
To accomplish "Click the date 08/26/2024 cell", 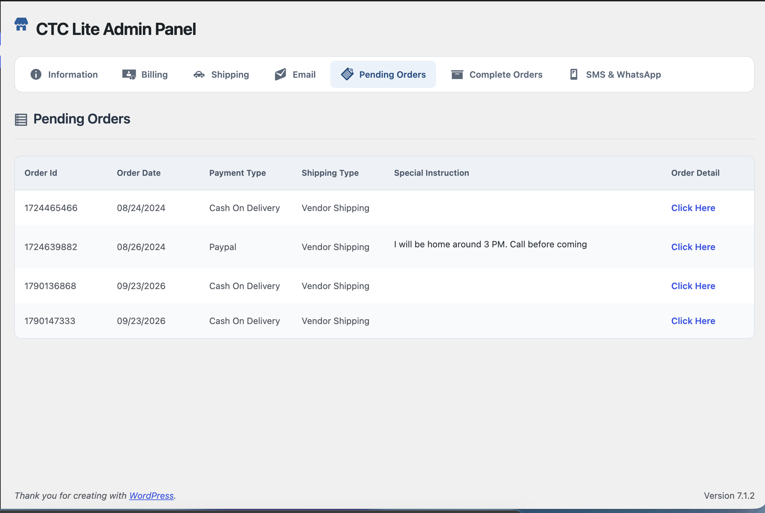I will click(141, 247).
